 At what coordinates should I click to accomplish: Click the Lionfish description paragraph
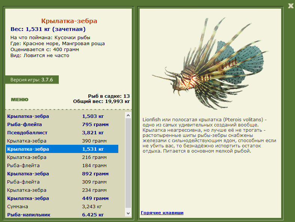tap(209, 135)
